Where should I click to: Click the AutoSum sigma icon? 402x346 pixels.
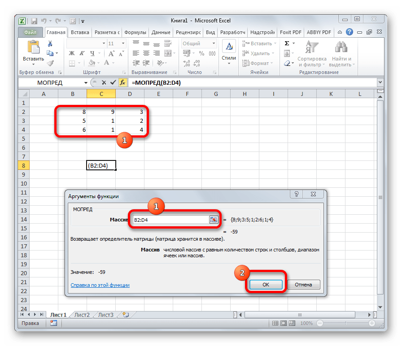287,43
